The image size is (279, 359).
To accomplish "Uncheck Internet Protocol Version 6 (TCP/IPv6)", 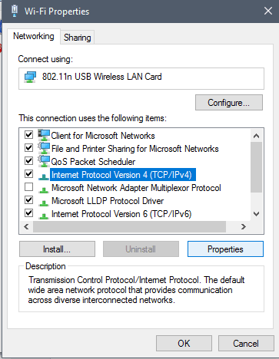I will pos(28,213).
